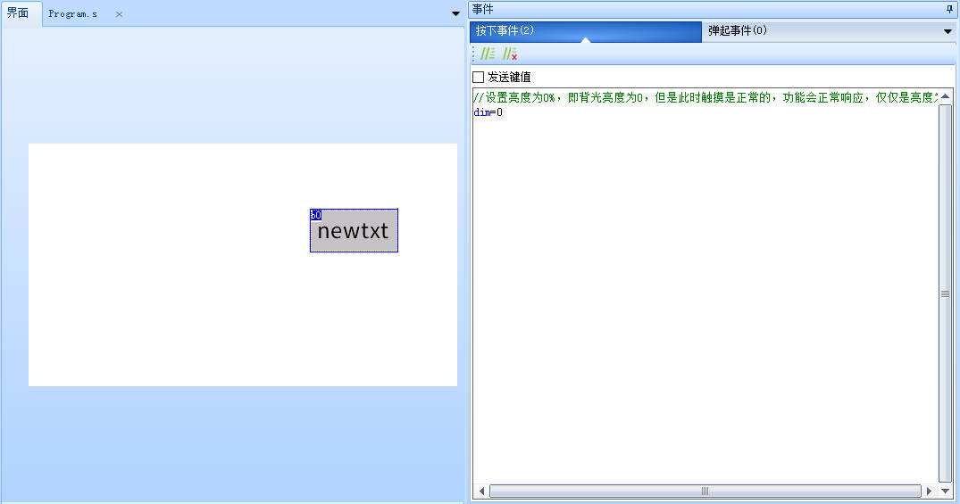Select the 按下事件(2) tab

[505, 31]
